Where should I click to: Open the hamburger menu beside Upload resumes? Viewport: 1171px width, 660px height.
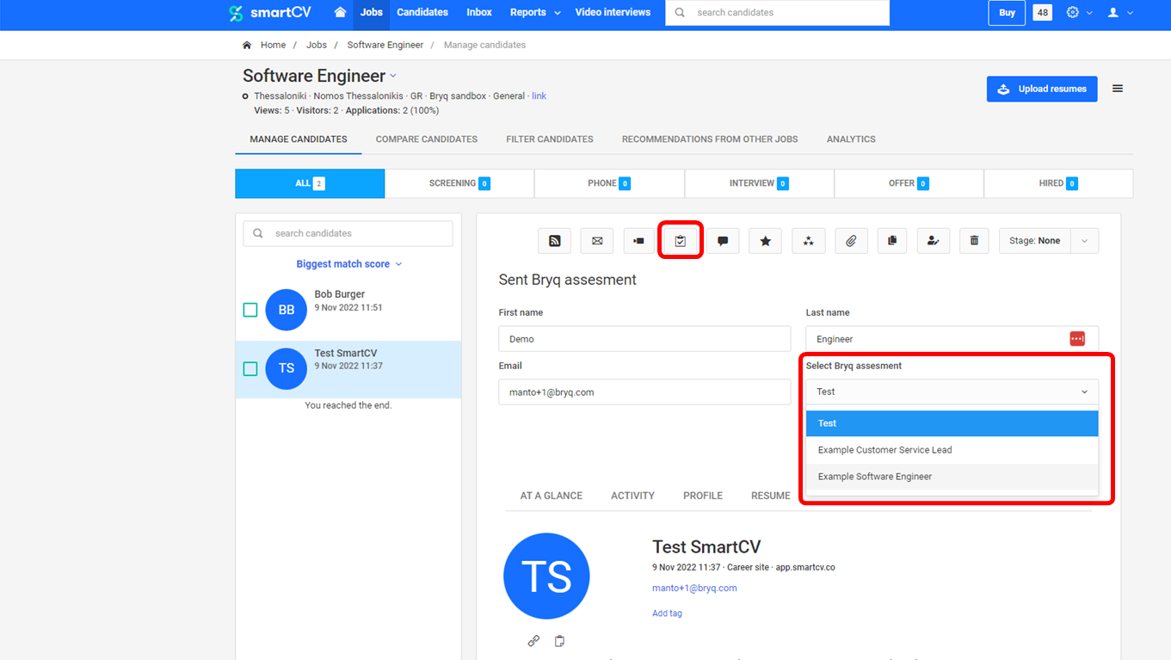(1118, 89)
